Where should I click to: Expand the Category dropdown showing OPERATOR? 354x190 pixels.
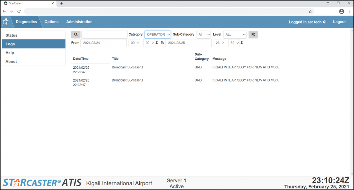point(158,35)
